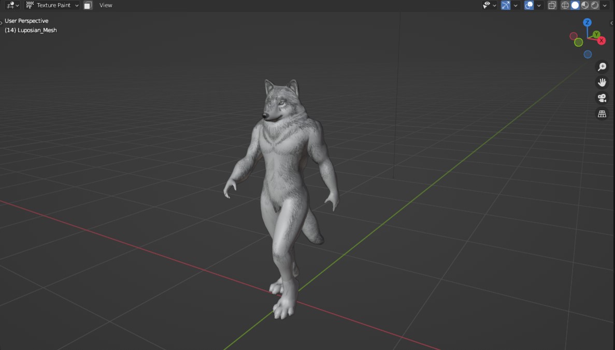The image size is (615, 350).
Task: Click the unlabeled blue negative Z gizmo circle
Action: 588,54
